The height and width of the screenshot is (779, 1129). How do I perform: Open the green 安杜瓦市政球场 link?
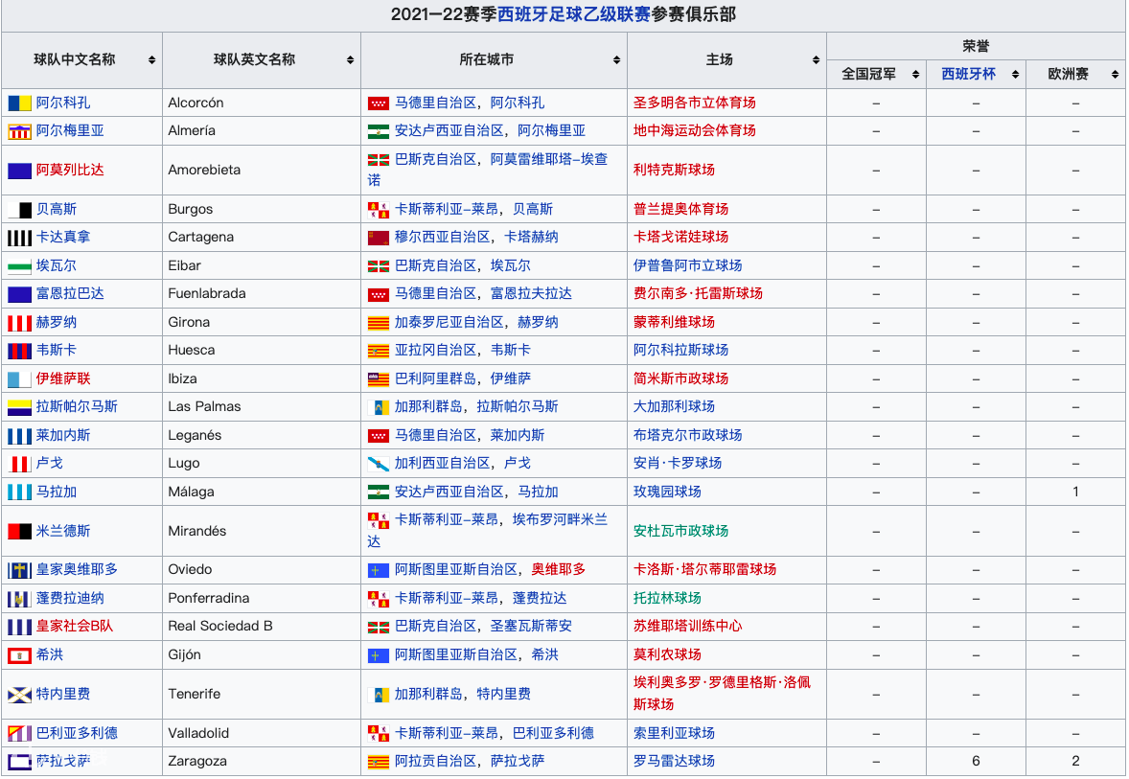[680, 532]
